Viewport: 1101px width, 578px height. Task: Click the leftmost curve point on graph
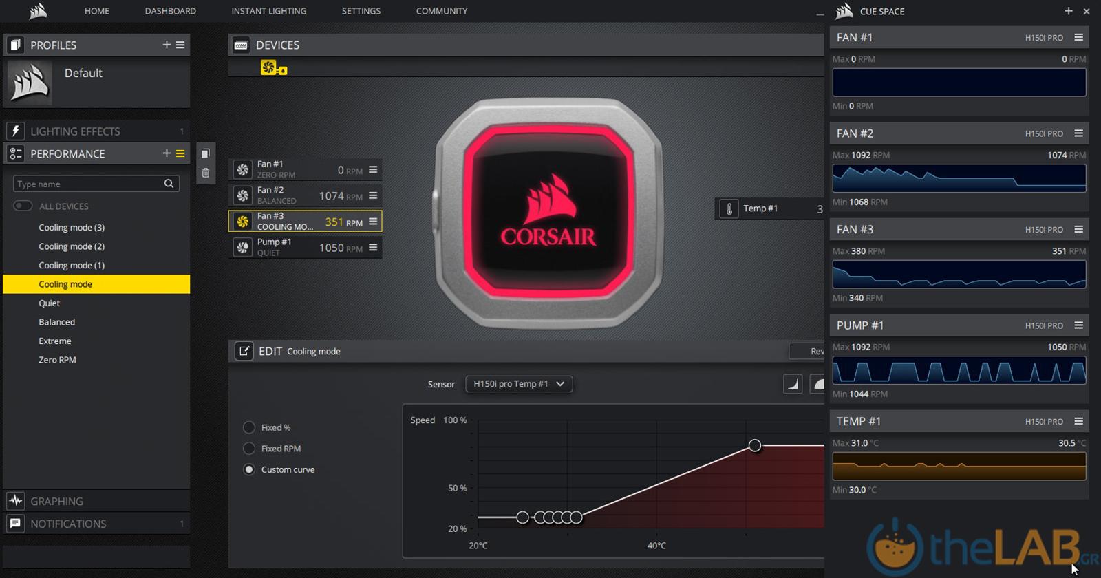(522, 517)
